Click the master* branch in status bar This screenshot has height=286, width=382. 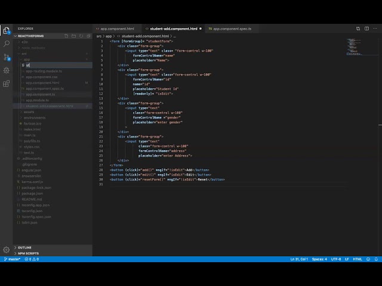click(12, 259)
